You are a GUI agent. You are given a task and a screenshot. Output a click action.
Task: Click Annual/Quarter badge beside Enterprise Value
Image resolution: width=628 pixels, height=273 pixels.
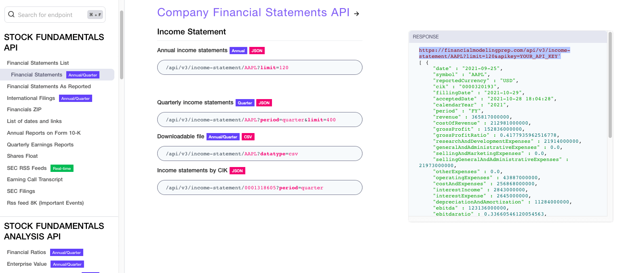(67, 264)
